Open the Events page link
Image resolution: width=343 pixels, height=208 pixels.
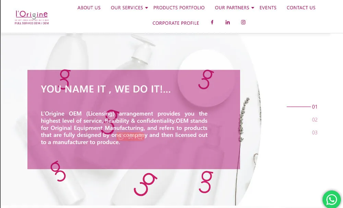tap(268, 8)
